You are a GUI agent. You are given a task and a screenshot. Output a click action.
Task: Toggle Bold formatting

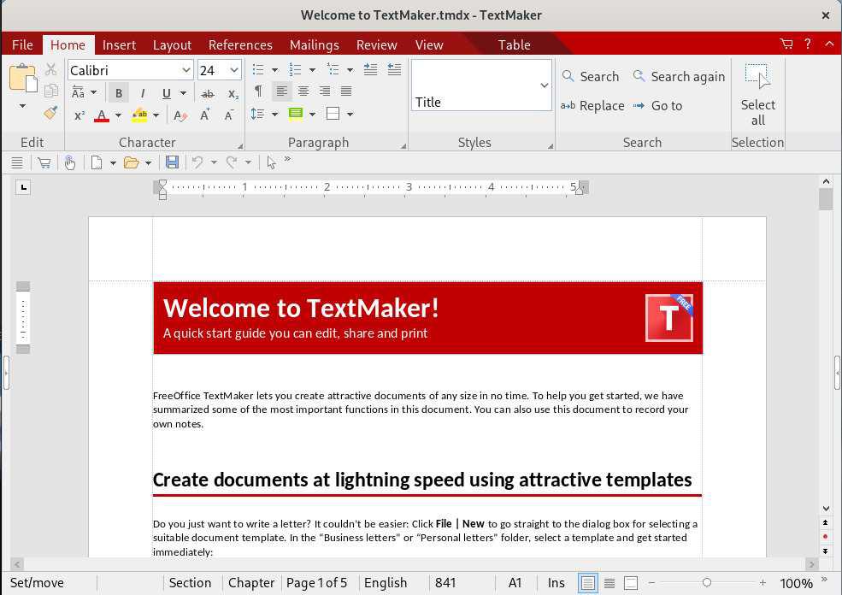pos(119,93)
